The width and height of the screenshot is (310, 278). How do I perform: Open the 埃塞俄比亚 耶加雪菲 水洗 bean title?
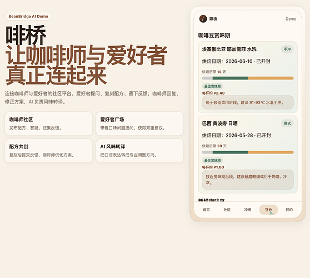pos(229,49)
